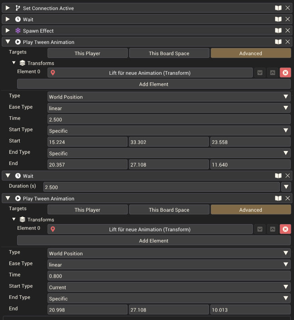Click red delete icon for second Element 0
Screen dimensions: 294x320
[x=285, y=229]
